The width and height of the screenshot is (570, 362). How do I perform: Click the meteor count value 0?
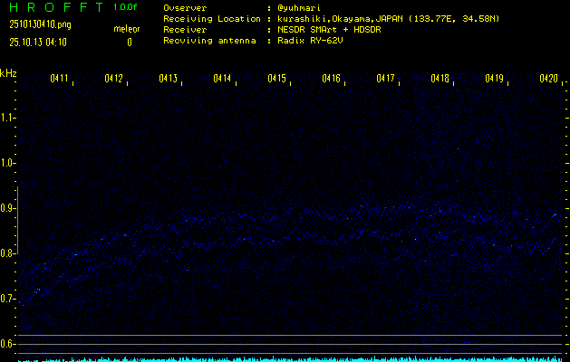(129, 42)
